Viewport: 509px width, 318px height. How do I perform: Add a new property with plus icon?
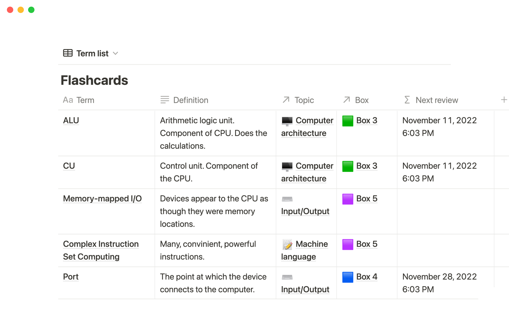pyautogui.click(x=504, y=100)
